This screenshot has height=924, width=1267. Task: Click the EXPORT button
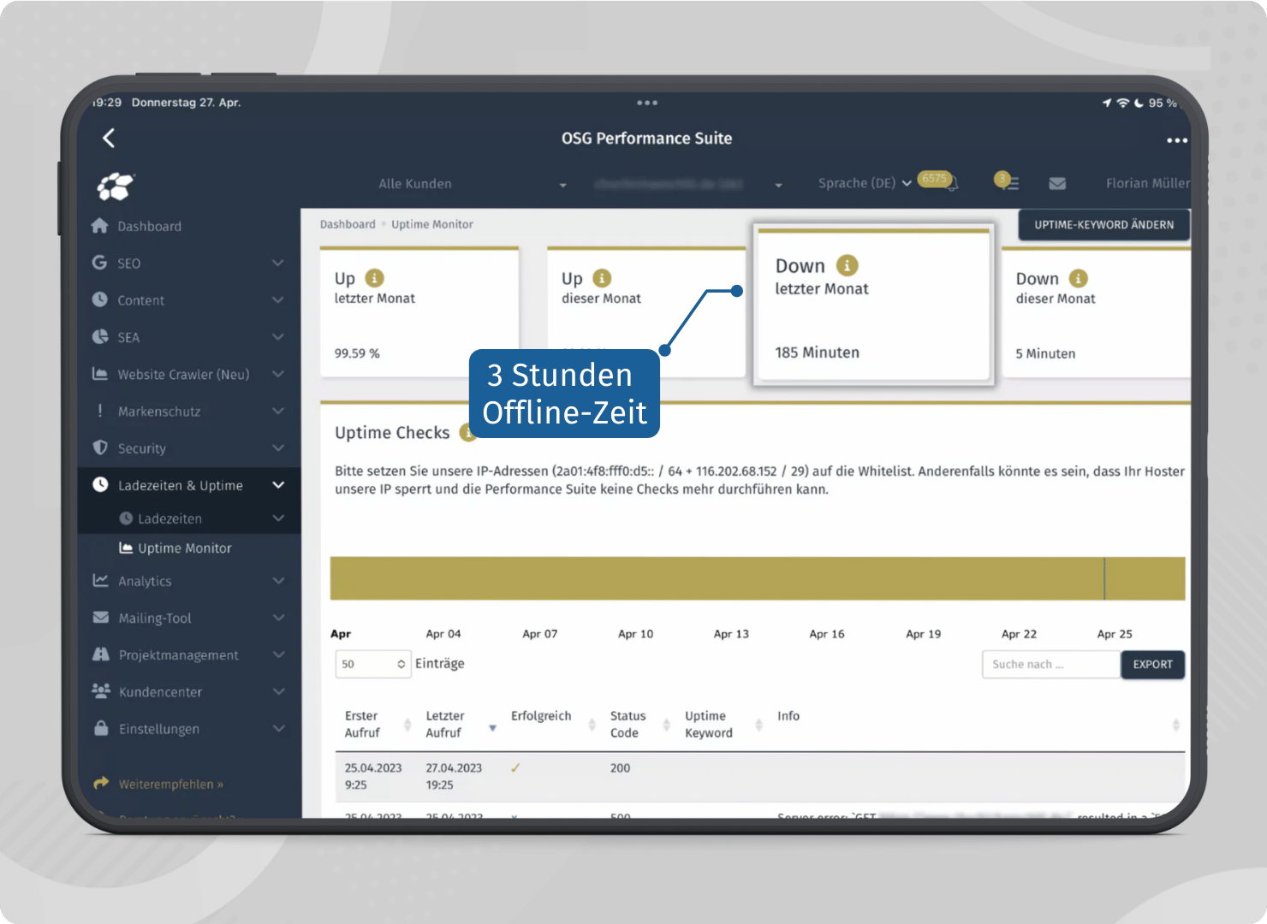point(1152,665)
